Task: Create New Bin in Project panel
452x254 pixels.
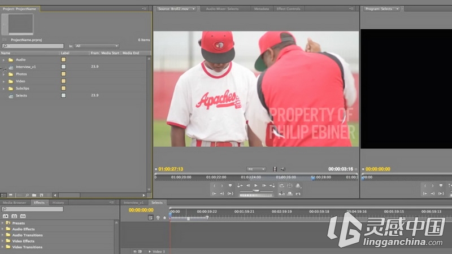Action: pyautogui.click(x=34, y=195)
